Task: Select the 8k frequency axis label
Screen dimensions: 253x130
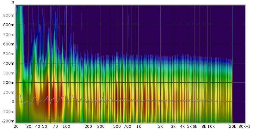Action: (204, 127)
